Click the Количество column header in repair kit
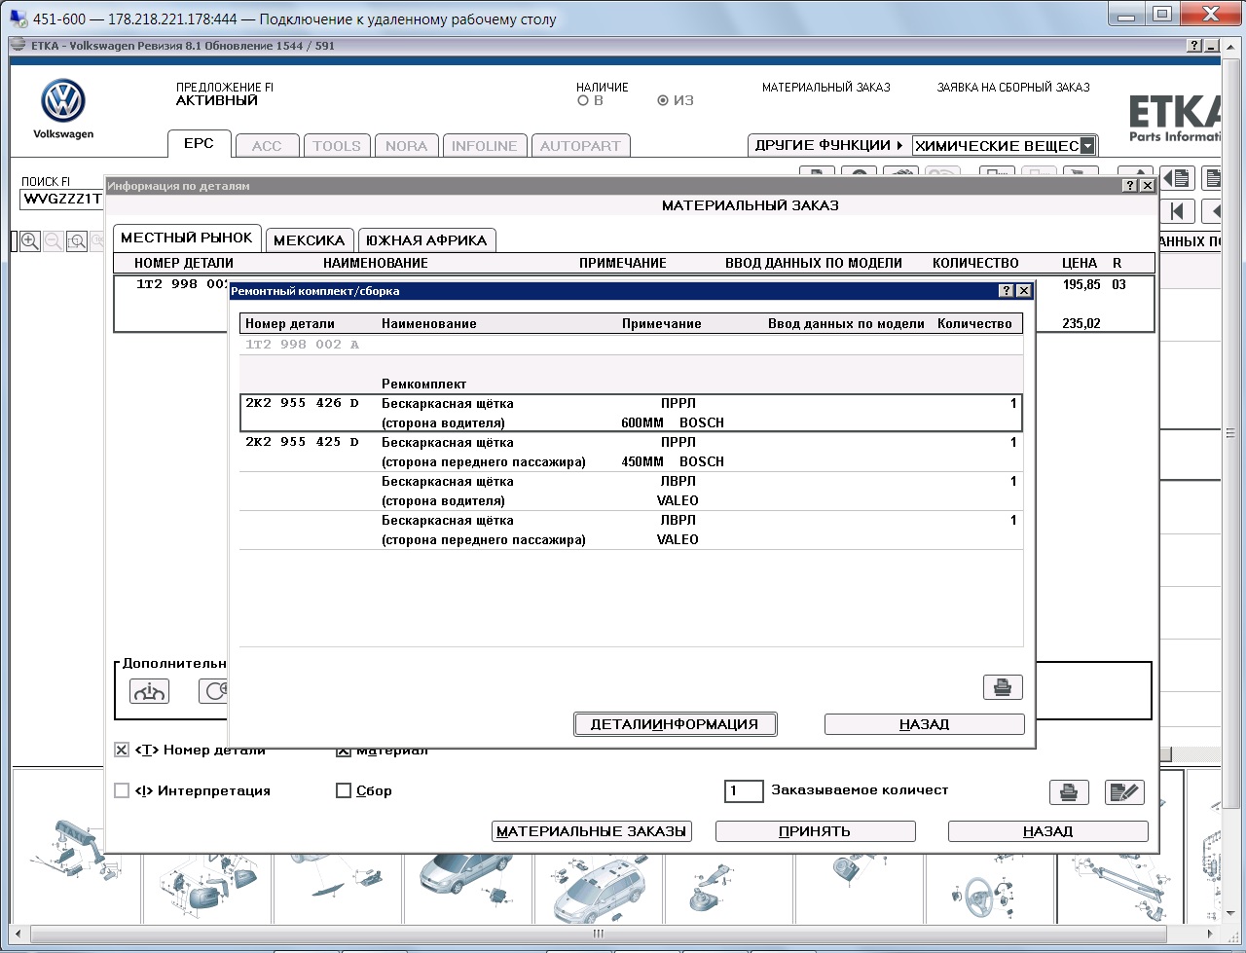The width and height of the screenshot is (1246, 953). [x=974, y=324]
